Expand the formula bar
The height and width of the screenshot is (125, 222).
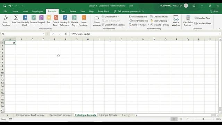(220, 34)
